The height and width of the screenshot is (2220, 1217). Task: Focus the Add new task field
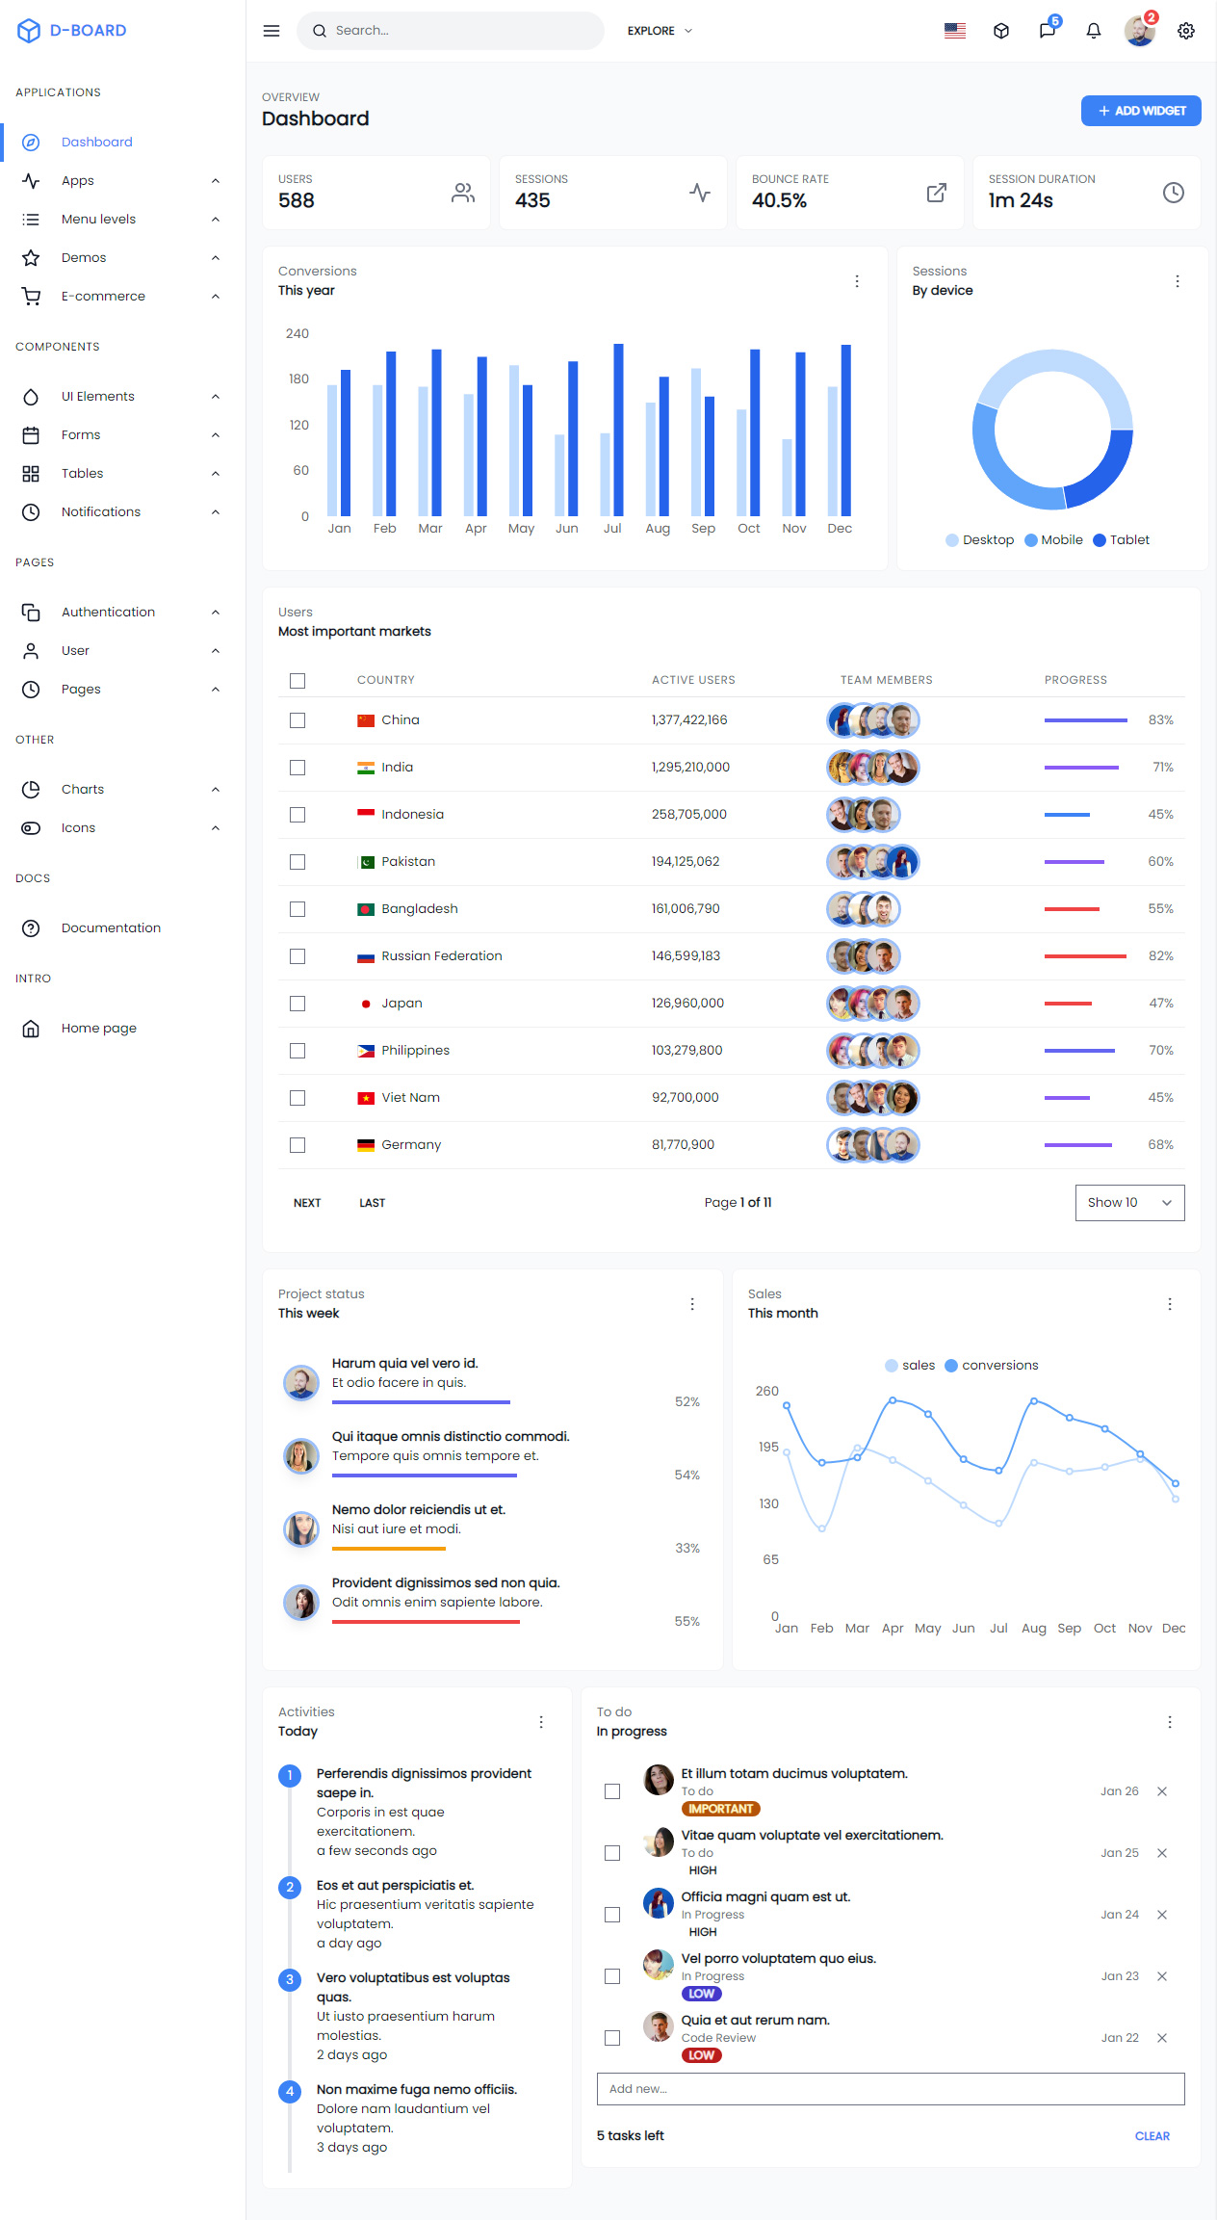pyautogui.click(x=891, y=2089)
